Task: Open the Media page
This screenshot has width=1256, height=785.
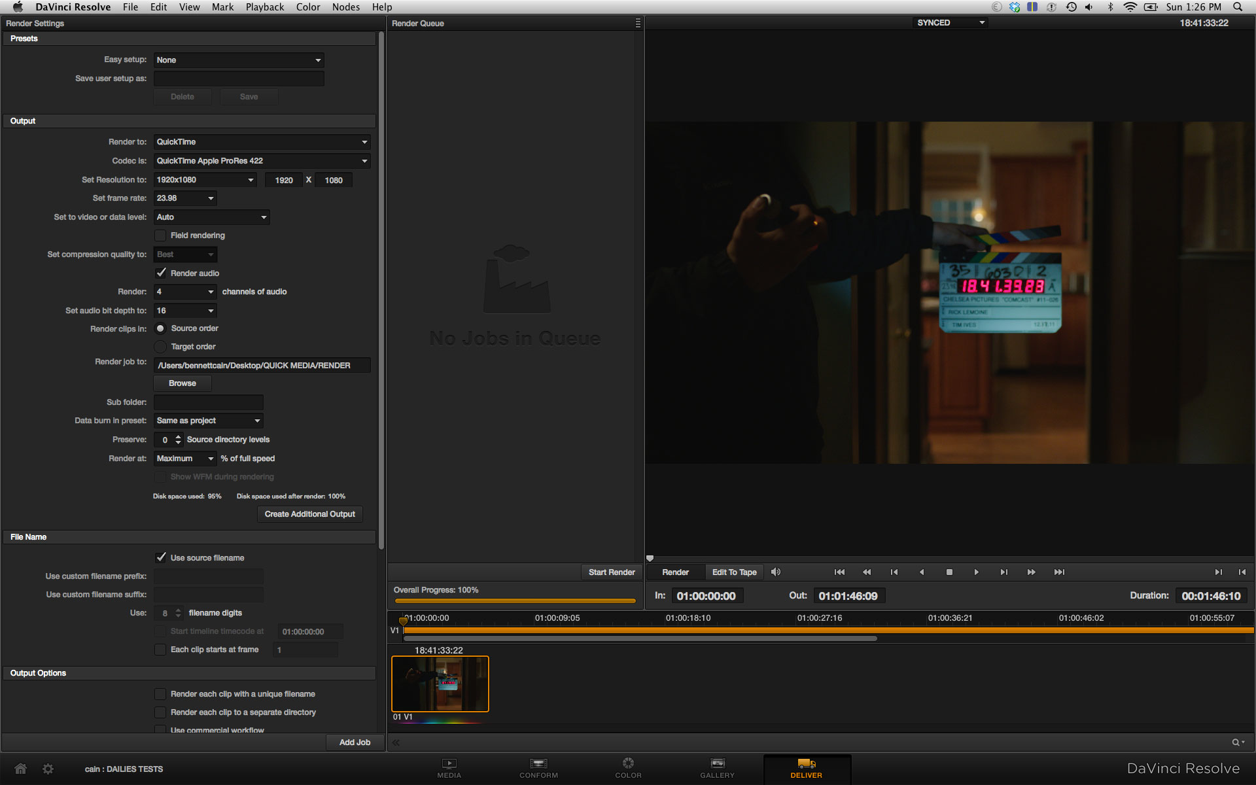Action: point(449,769)
